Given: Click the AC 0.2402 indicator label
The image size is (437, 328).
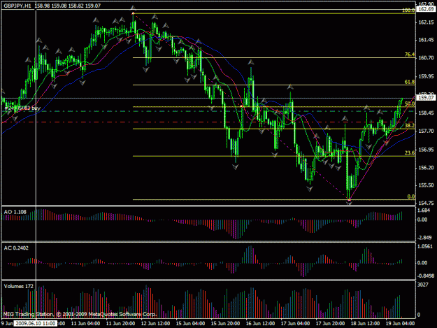Looking at the screenshot, I should click(x=16, y=248).
